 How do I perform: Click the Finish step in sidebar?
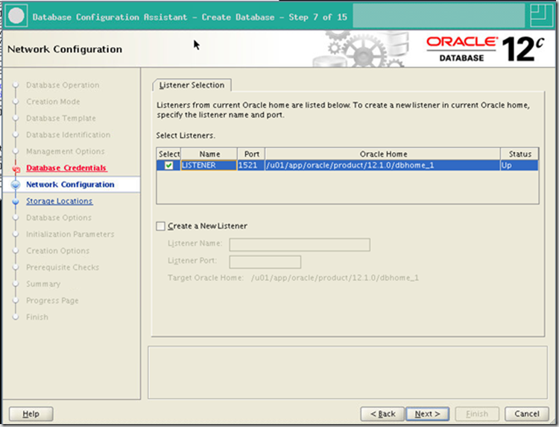click(x=37, y=317)
